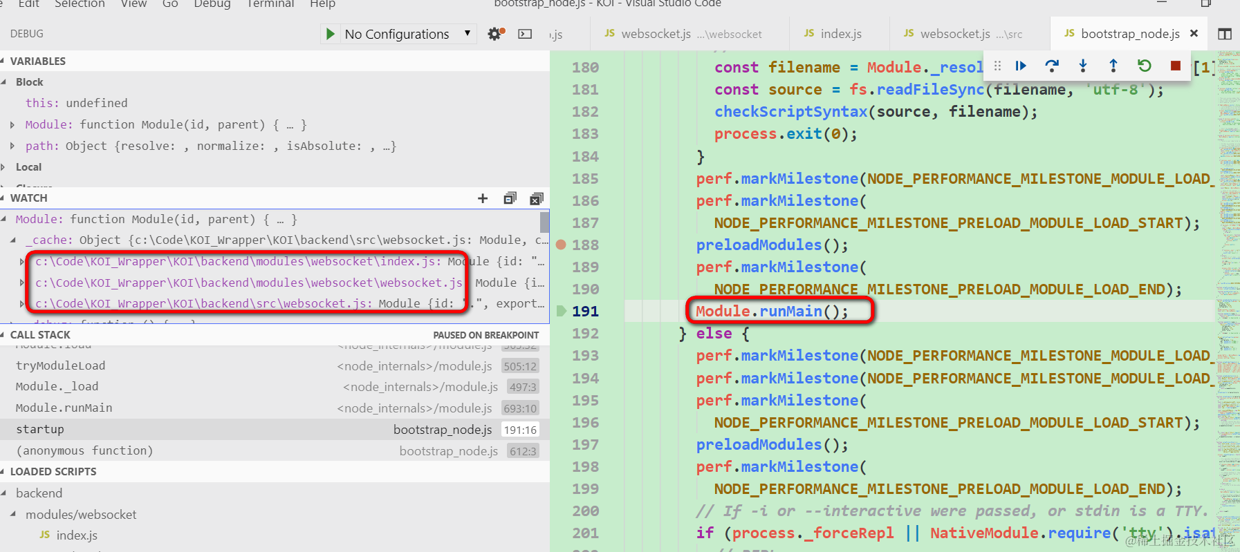This screenshot has width=1240, height=552.
Task: Click process.exit(0) on line 183
Action: click(786, 134)
